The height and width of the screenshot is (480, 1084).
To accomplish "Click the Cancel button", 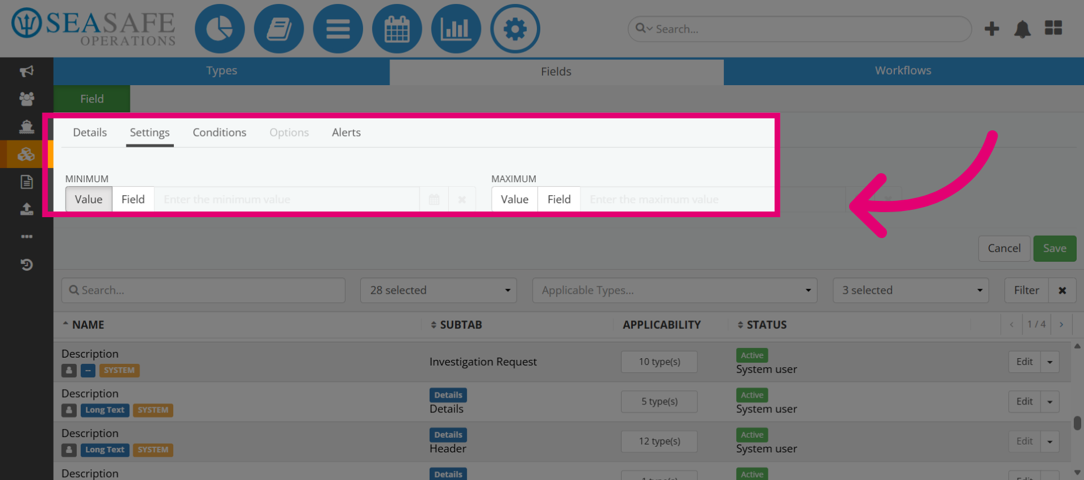I will (x=1004, y=249).
